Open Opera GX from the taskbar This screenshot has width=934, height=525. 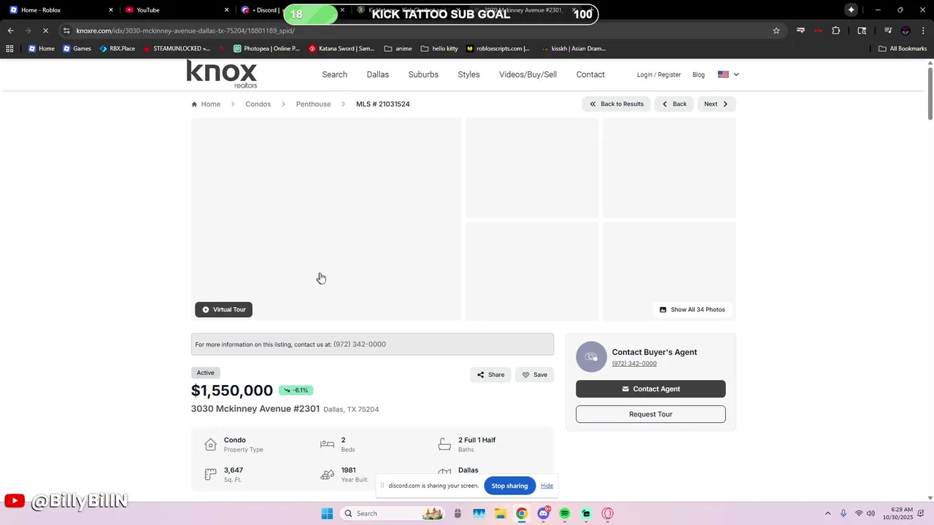607,513
